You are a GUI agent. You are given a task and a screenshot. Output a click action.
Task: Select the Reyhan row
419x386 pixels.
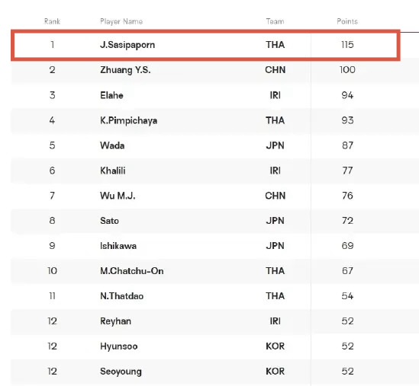point(205,321)
